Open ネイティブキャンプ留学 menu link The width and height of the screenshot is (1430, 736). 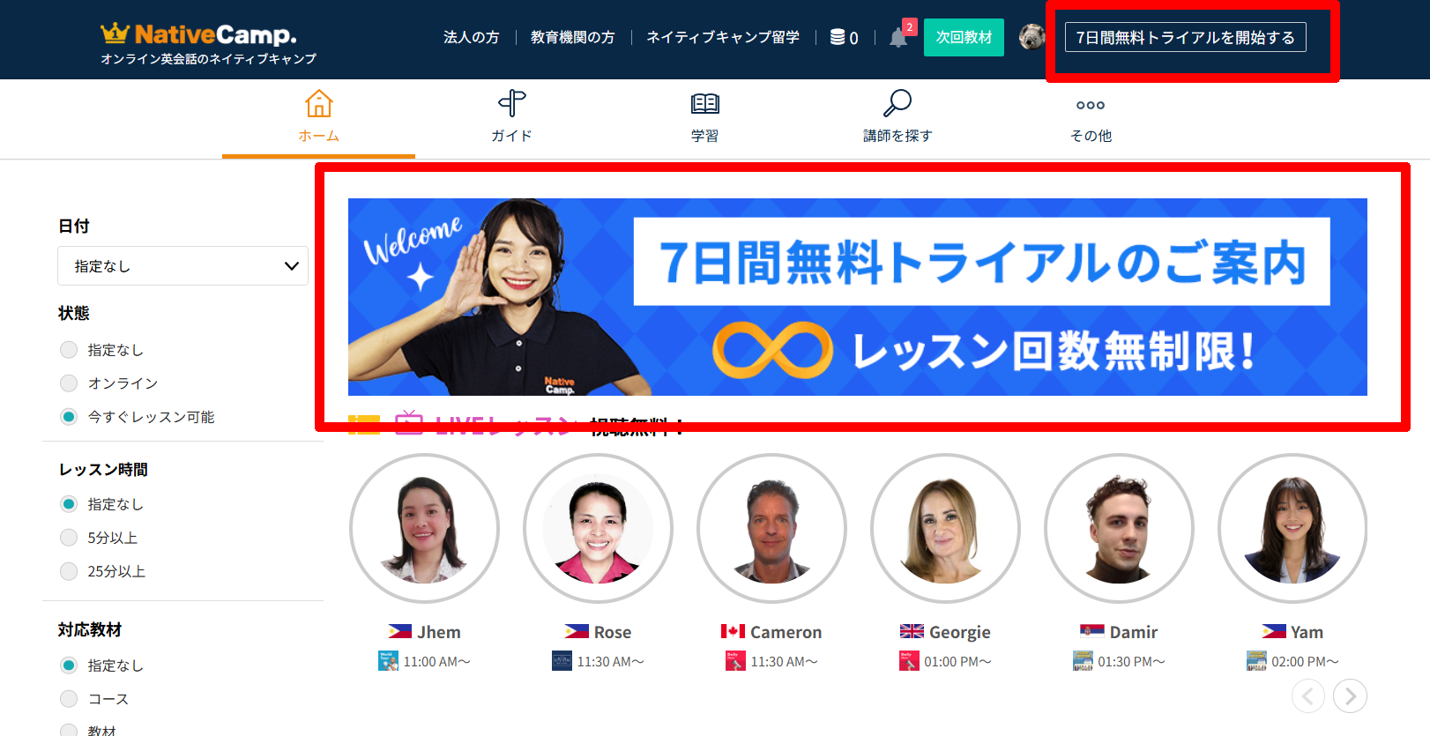pyautogui.click(x=723, y=37)
